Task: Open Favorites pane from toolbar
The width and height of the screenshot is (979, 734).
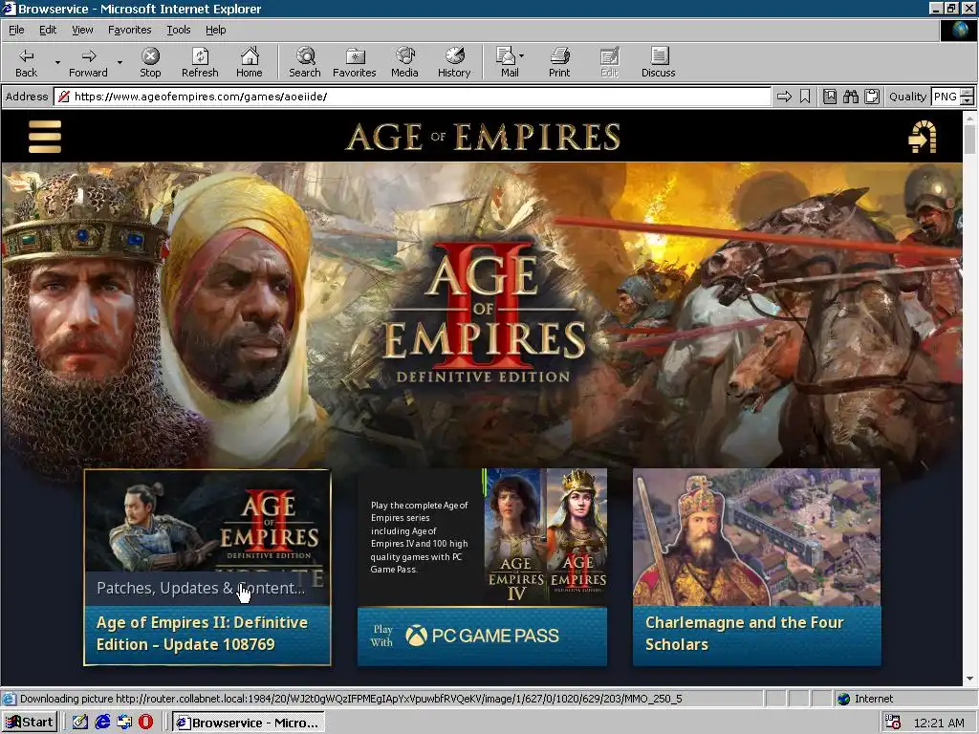Action: (x=354, y=62)
